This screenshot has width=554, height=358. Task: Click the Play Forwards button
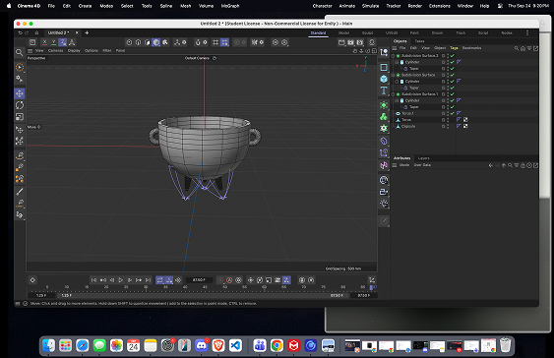coord(120,280)
